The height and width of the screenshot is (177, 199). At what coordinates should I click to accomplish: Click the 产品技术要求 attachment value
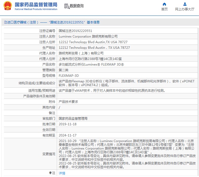pyautogui.click(x=68, y=102)
